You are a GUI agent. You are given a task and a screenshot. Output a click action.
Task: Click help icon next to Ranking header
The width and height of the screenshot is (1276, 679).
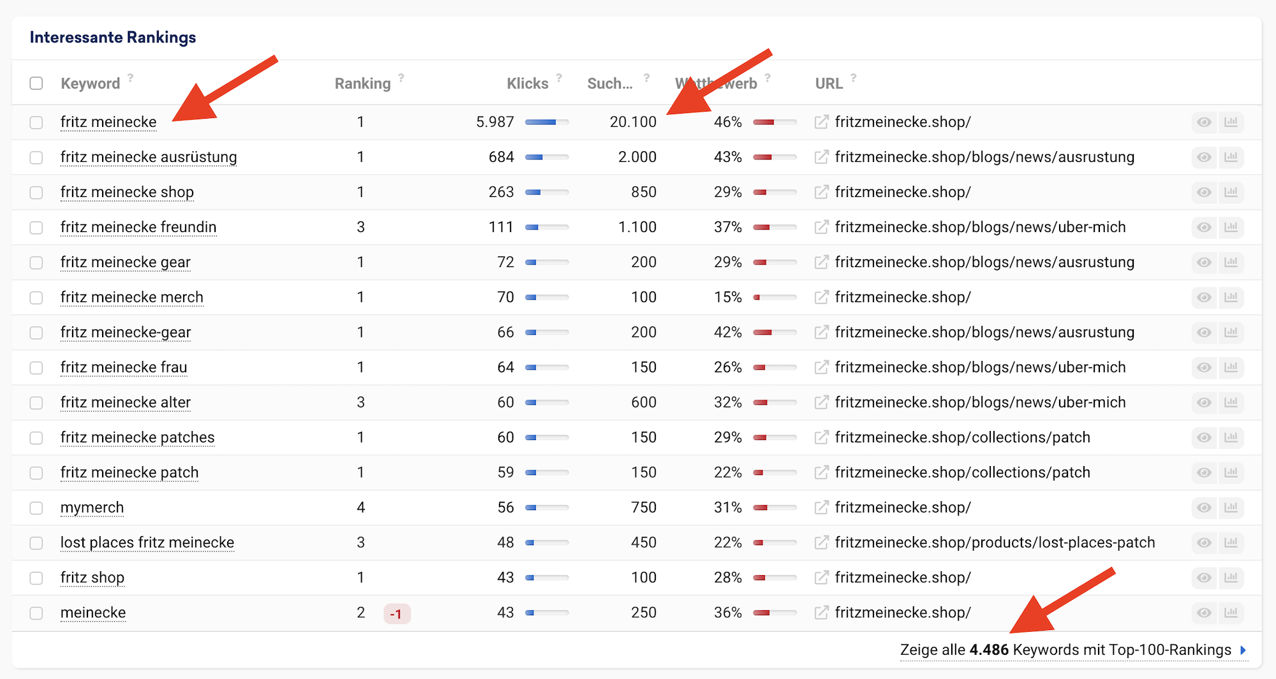(401, 78)
